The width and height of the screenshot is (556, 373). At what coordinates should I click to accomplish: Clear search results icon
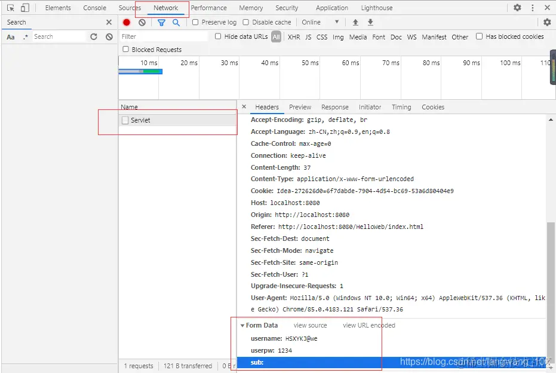pos(109,36)
